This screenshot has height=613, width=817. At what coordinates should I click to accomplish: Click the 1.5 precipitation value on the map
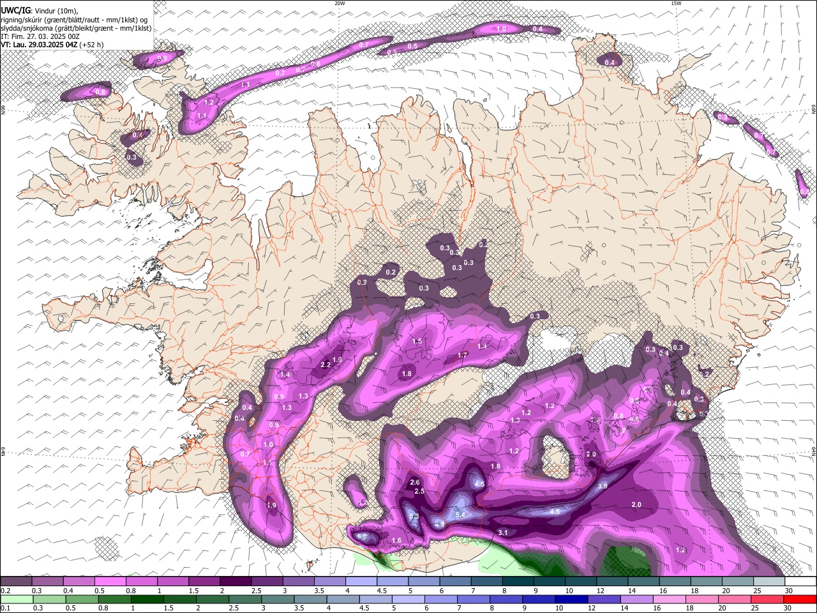coord(417,342)
